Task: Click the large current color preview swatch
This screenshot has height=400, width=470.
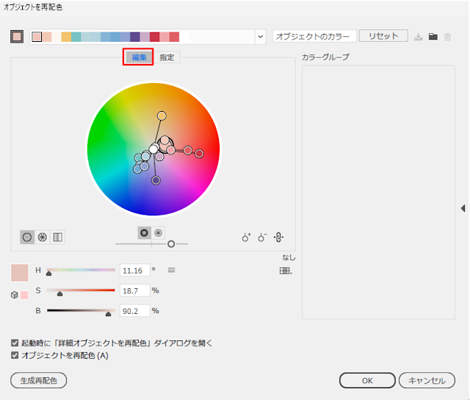Action: click(20, 273)
